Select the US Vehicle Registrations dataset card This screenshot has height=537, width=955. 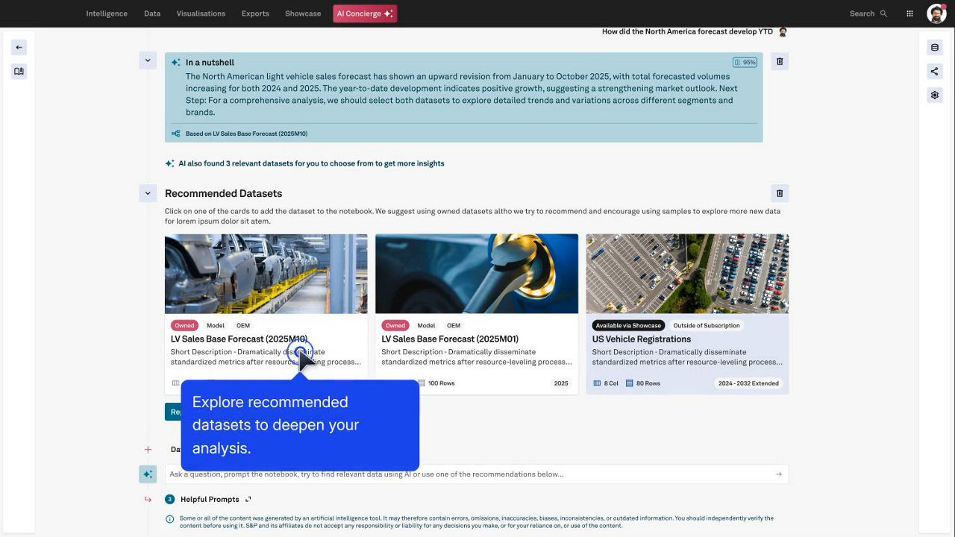point(686,313)
